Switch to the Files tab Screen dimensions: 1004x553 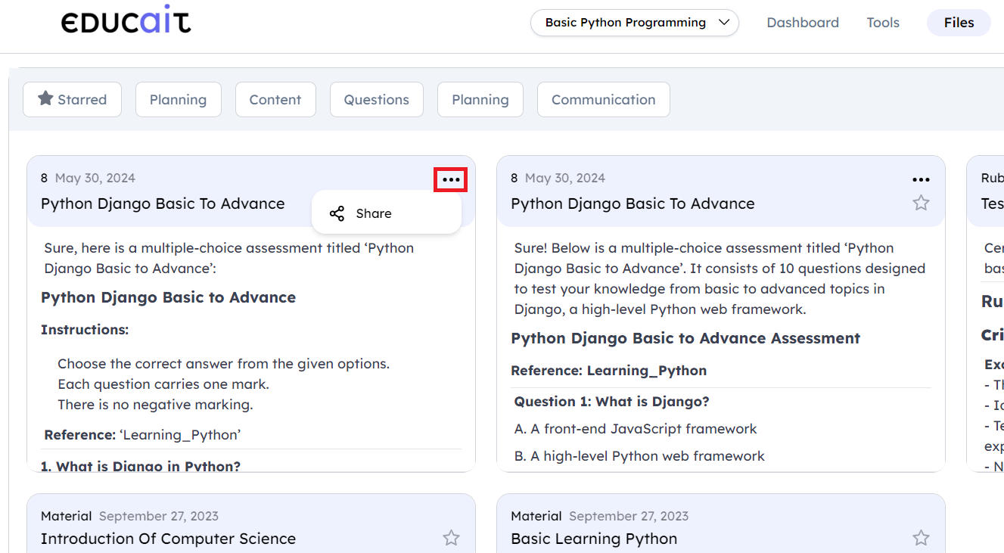(959, 23)
